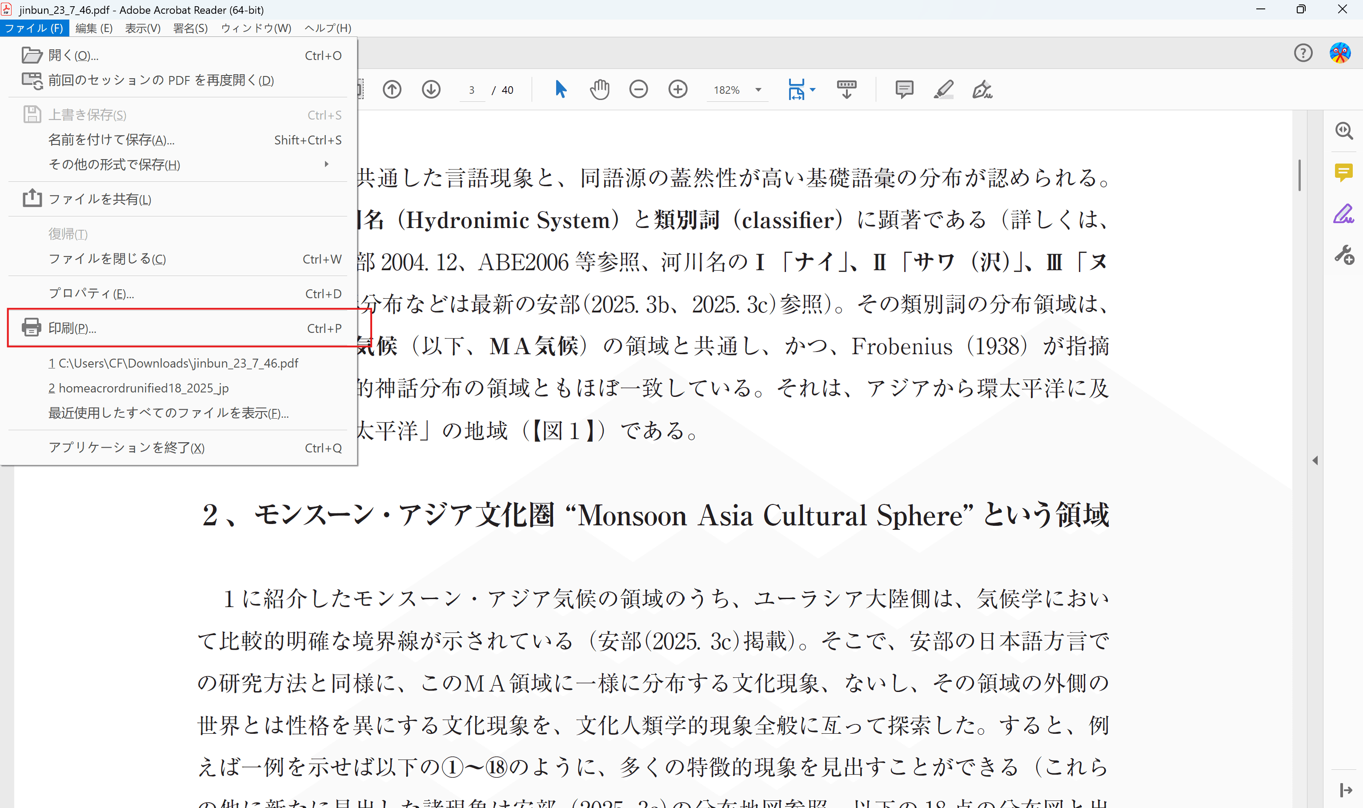
Task: Open the Fill & Sign pen tool
Action: click(982, 89)
